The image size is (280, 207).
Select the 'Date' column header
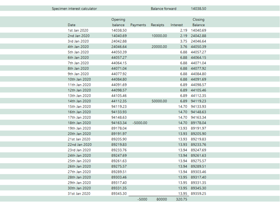coord(72,25)
